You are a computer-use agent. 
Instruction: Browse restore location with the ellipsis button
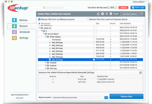click(106, 98)
